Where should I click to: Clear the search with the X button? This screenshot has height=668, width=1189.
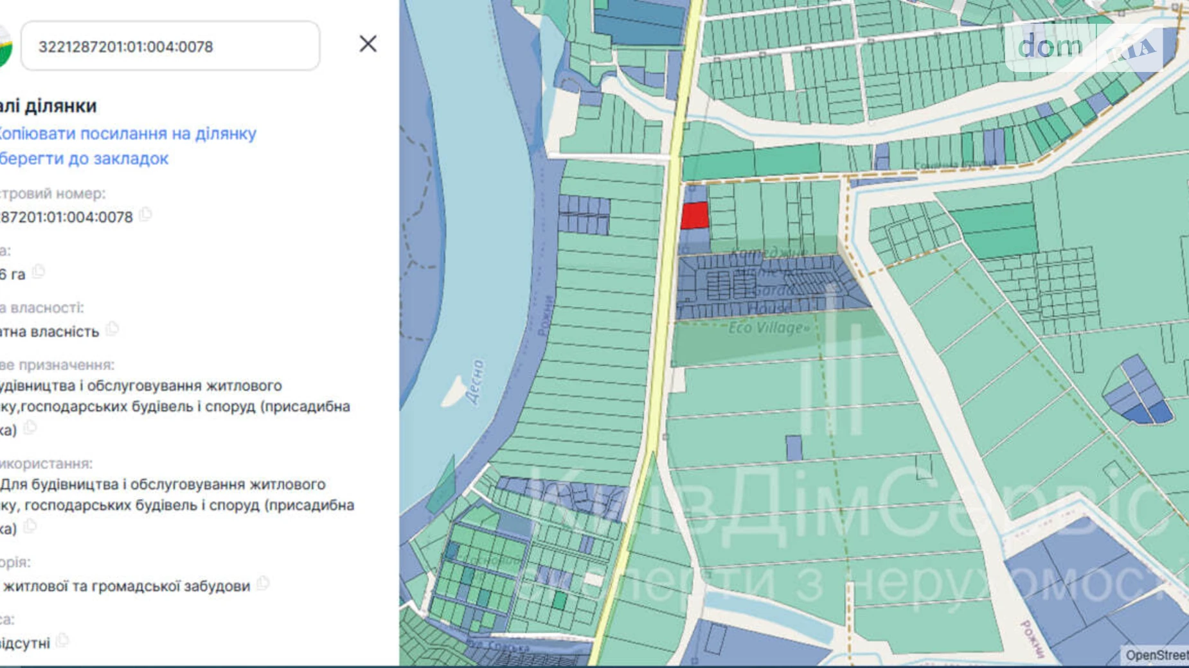point(368,44)
